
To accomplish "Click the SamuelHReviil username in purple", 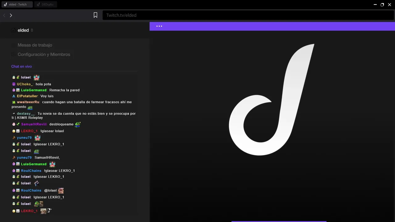I will point(34,124).
